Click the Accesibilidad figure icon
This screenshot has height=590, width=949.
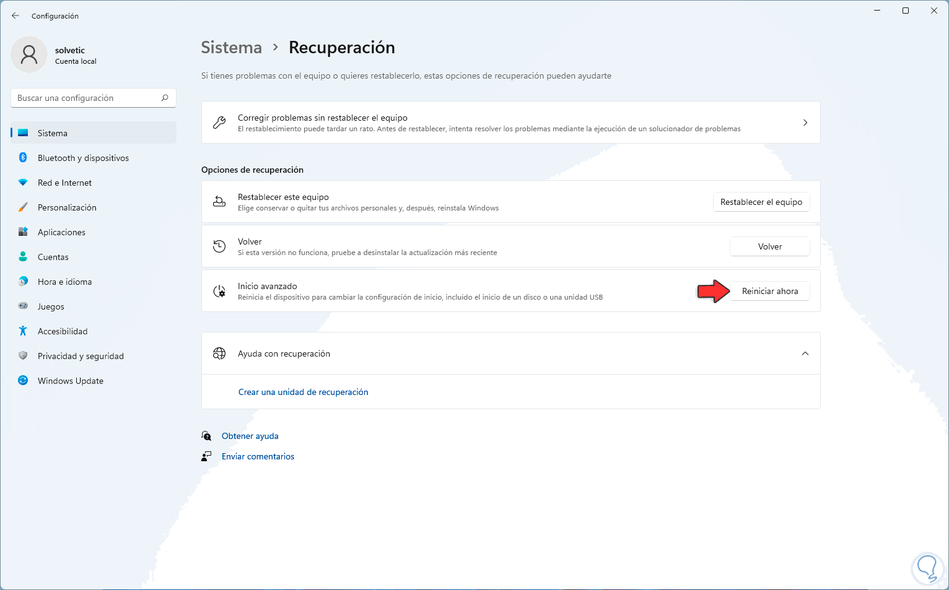pos(23,331)
